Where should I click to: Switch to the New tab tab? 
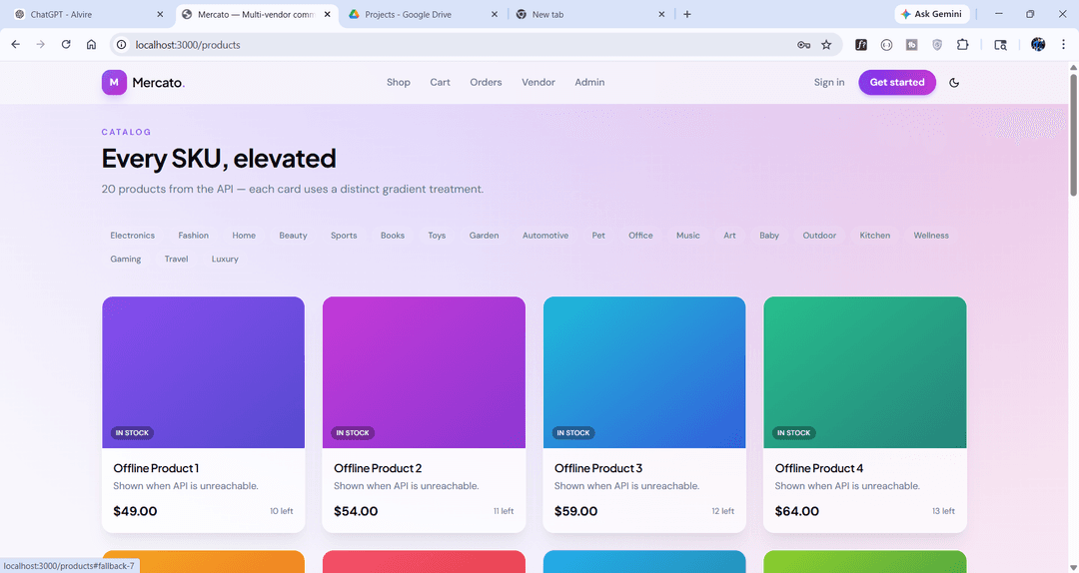pos(590,14)
